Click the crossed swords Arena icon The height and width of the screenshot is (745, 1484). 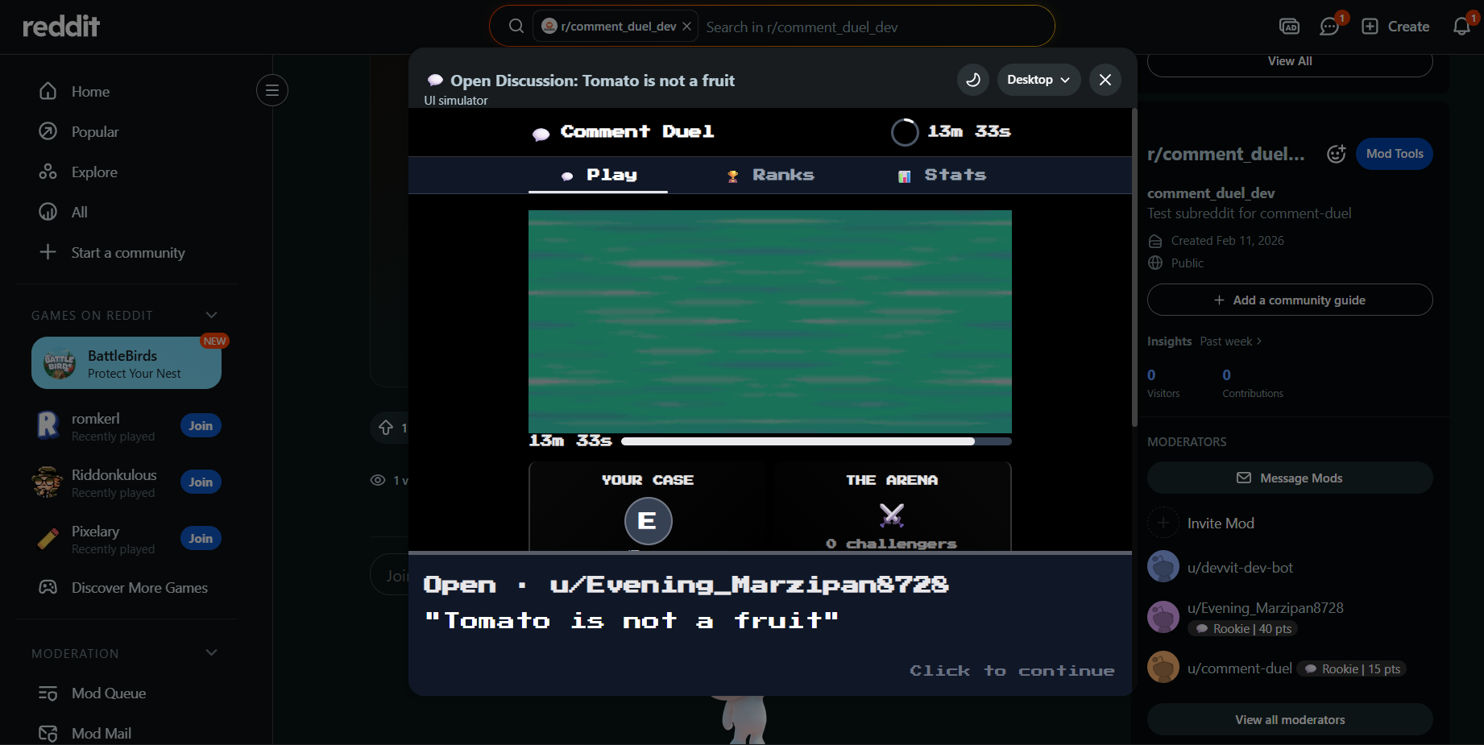(892, 515)
